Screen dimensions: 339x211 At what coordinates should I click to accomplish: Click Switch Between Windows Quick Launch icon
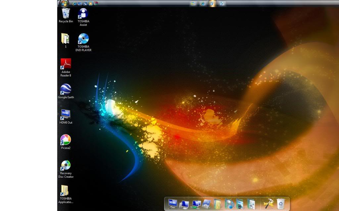tap(85, 3)
